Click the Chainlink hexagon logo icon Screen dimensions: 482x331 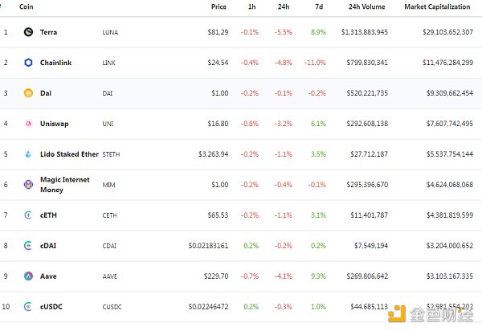(x=28, y=63)
